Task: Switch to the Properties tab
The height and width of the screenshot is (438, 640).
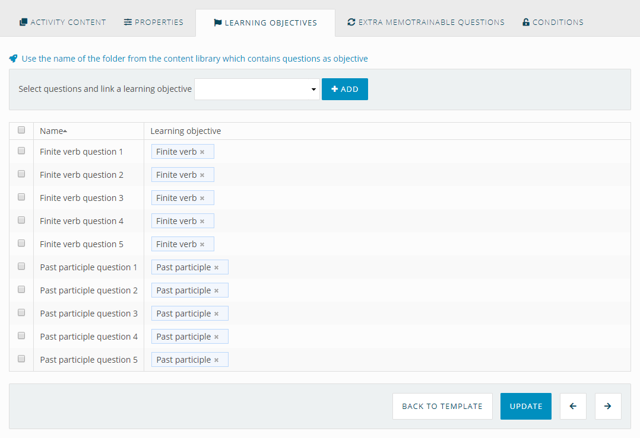Action: 153,23
